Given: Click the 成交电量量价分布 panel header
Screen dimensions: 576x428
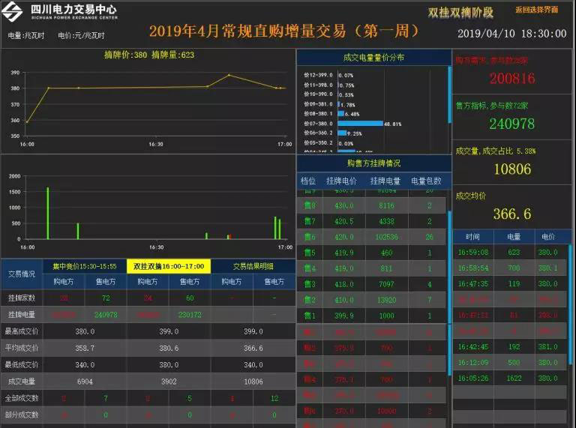Looking at the screenshot, I should [373, 57].
